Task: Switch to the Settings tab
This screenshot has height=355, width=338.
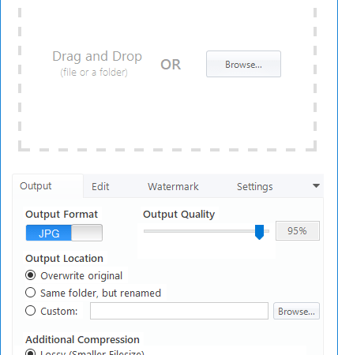Action: click(254, 186)
